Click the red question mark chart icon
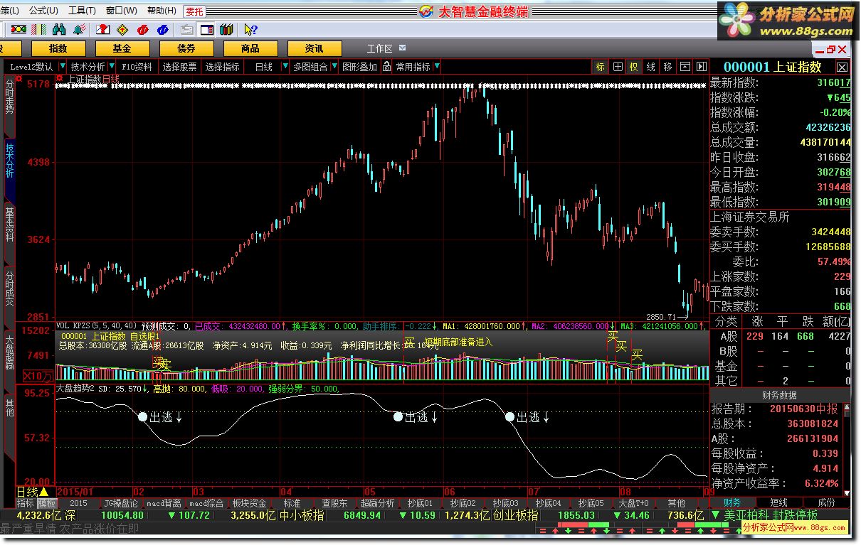 (x=103, y=29)
